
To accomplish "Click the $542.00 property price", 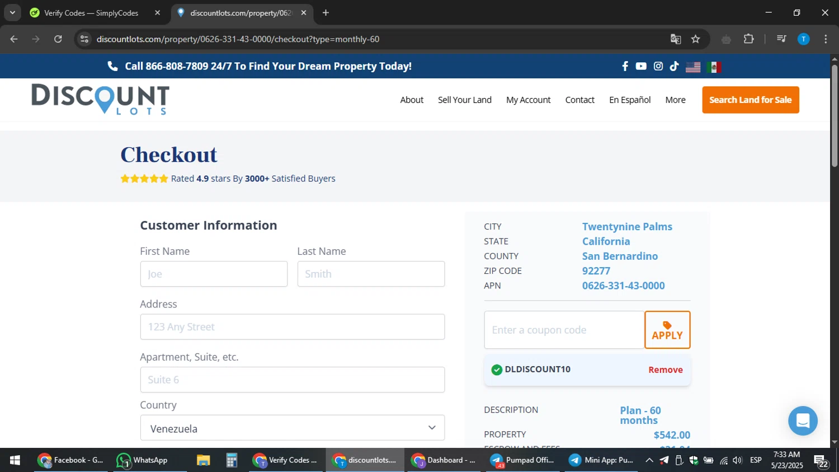I will tap(672, 435).
